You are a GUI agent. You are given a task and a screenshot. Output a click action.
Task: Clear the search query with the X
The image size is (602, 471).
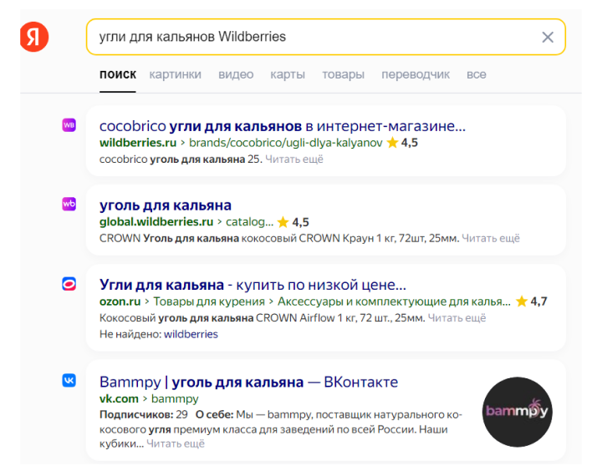coord(548,38)
